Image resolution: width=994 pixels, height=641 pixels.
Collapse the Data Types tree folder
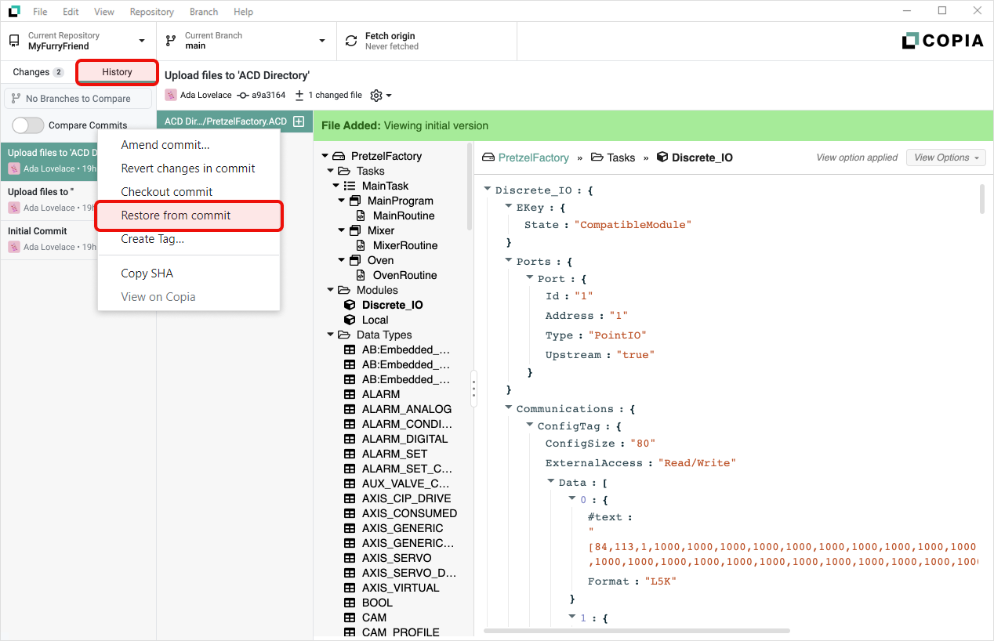pos(331,335)
